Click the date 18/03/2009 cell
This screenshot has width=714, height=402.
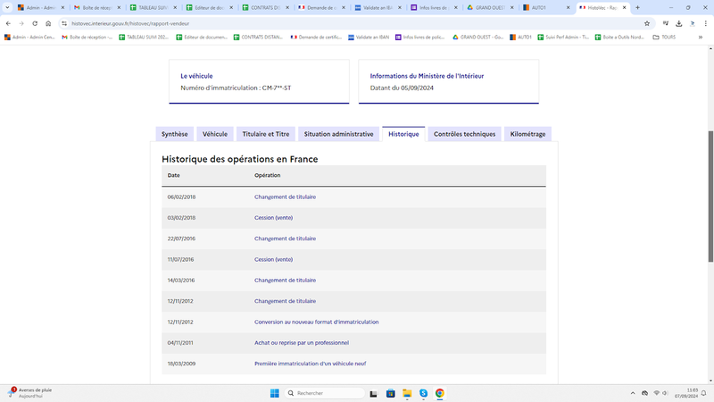click(181, 364)
